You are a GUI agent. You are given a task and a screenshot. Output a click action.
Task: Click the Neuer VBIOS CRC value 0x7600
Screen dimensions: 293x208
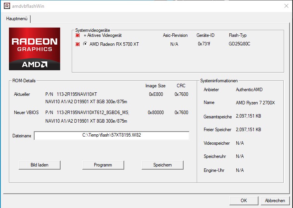181,113
